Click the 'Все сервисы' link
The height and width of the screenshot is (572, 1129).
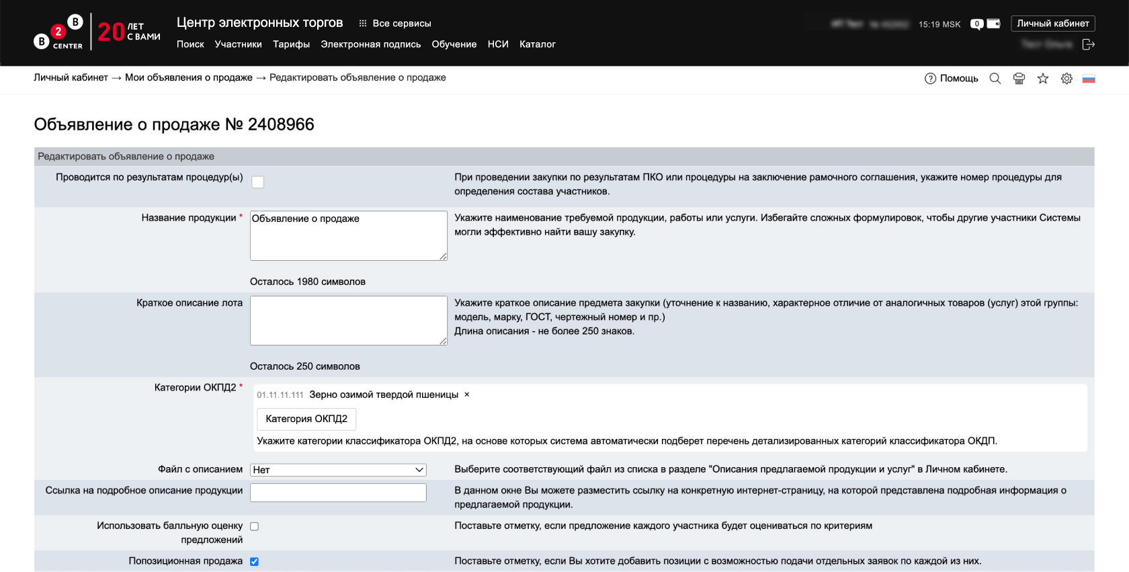402,24
